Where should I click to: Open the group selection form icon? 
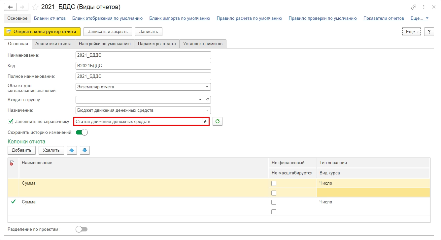(207, 100)
